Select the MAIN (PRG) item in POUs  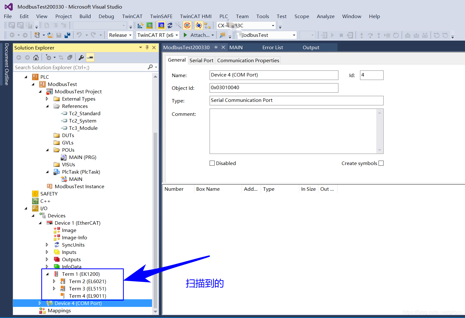tap(82, 157)
